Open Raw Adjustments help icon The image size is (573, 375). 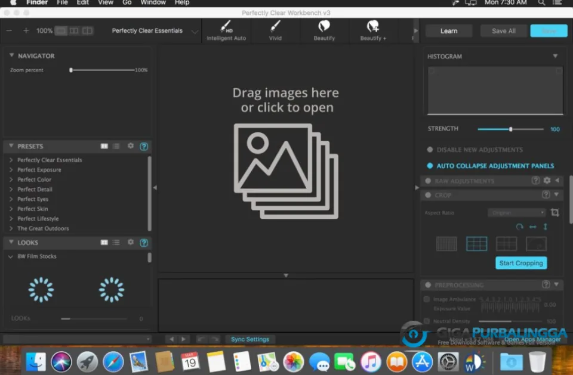tap(535, 181)
